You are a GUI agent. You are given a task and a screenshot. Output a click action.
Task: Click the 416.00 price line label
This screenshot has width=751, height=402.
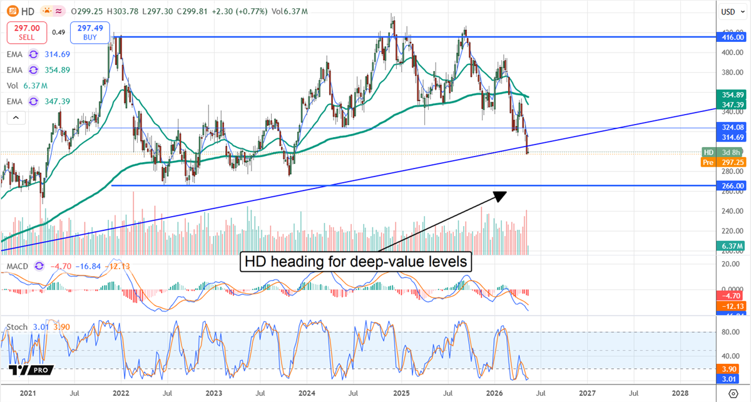click(x=733, y=37)
